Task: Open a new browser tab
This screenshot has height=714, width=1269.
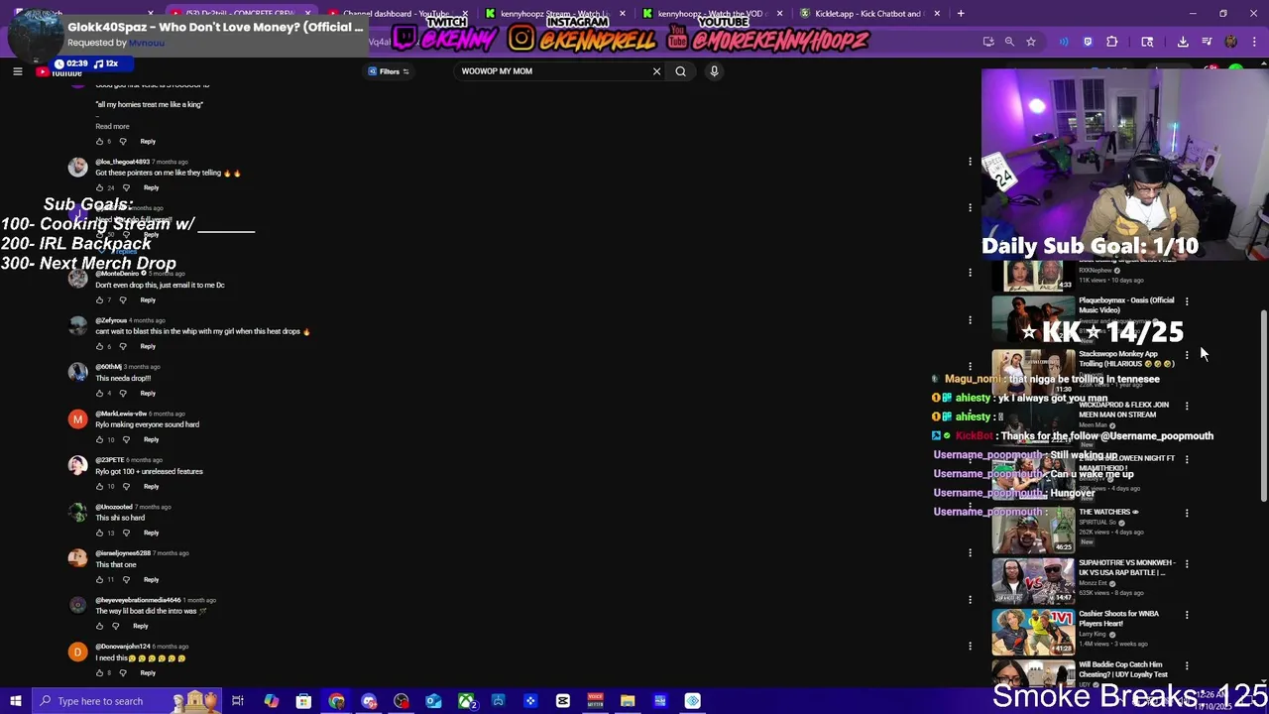Action: pyautogui.click(x=961, y=13)
